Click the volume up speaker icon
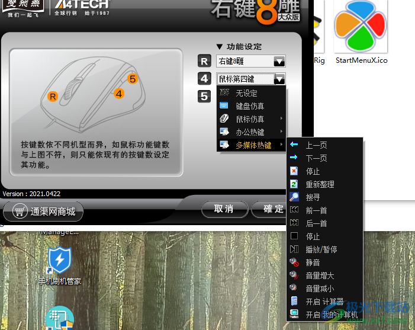 294,275
